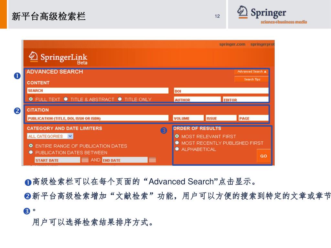Image resolution: width=331 pixels, height=248 pixels.
Task: Click the slide title 新平台高级检索栏
Action: click(x=48, y=16)
